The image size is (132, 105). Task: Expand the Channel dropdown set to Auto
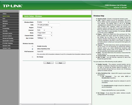coord(41,30)
